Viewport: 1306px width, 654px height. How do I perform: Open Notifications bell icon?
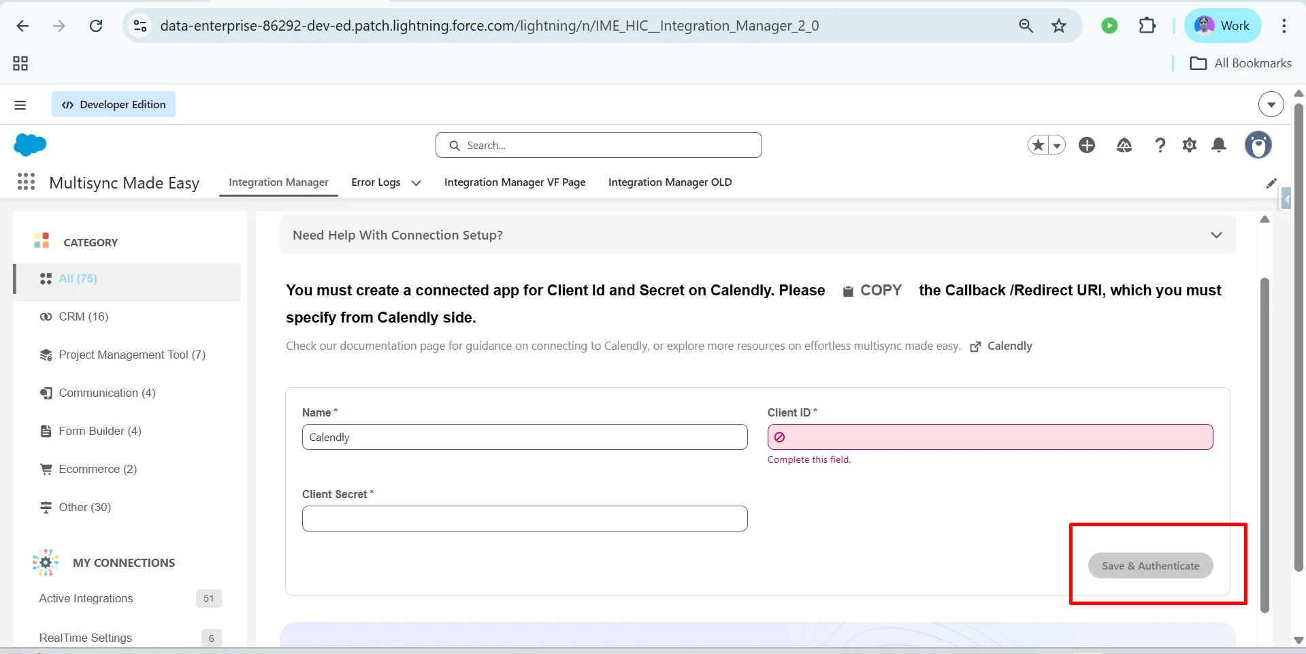pos(1219,145)
